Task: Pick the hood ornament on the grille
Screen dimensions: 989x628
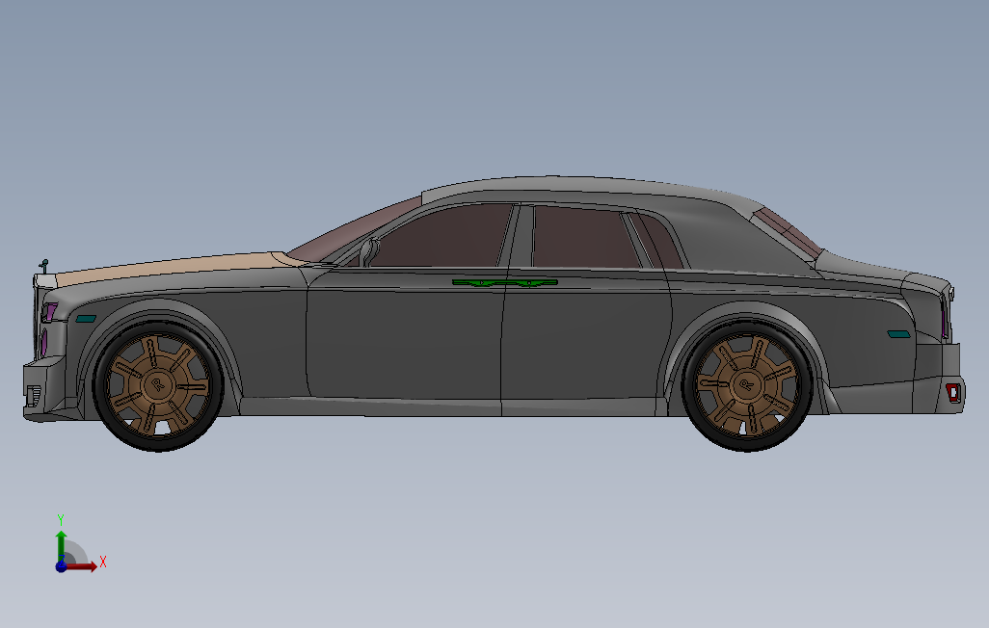Action: pos(44,266)
